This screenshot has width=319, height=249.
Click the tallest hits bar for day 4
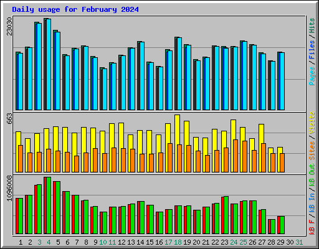[x=45, y=64]
